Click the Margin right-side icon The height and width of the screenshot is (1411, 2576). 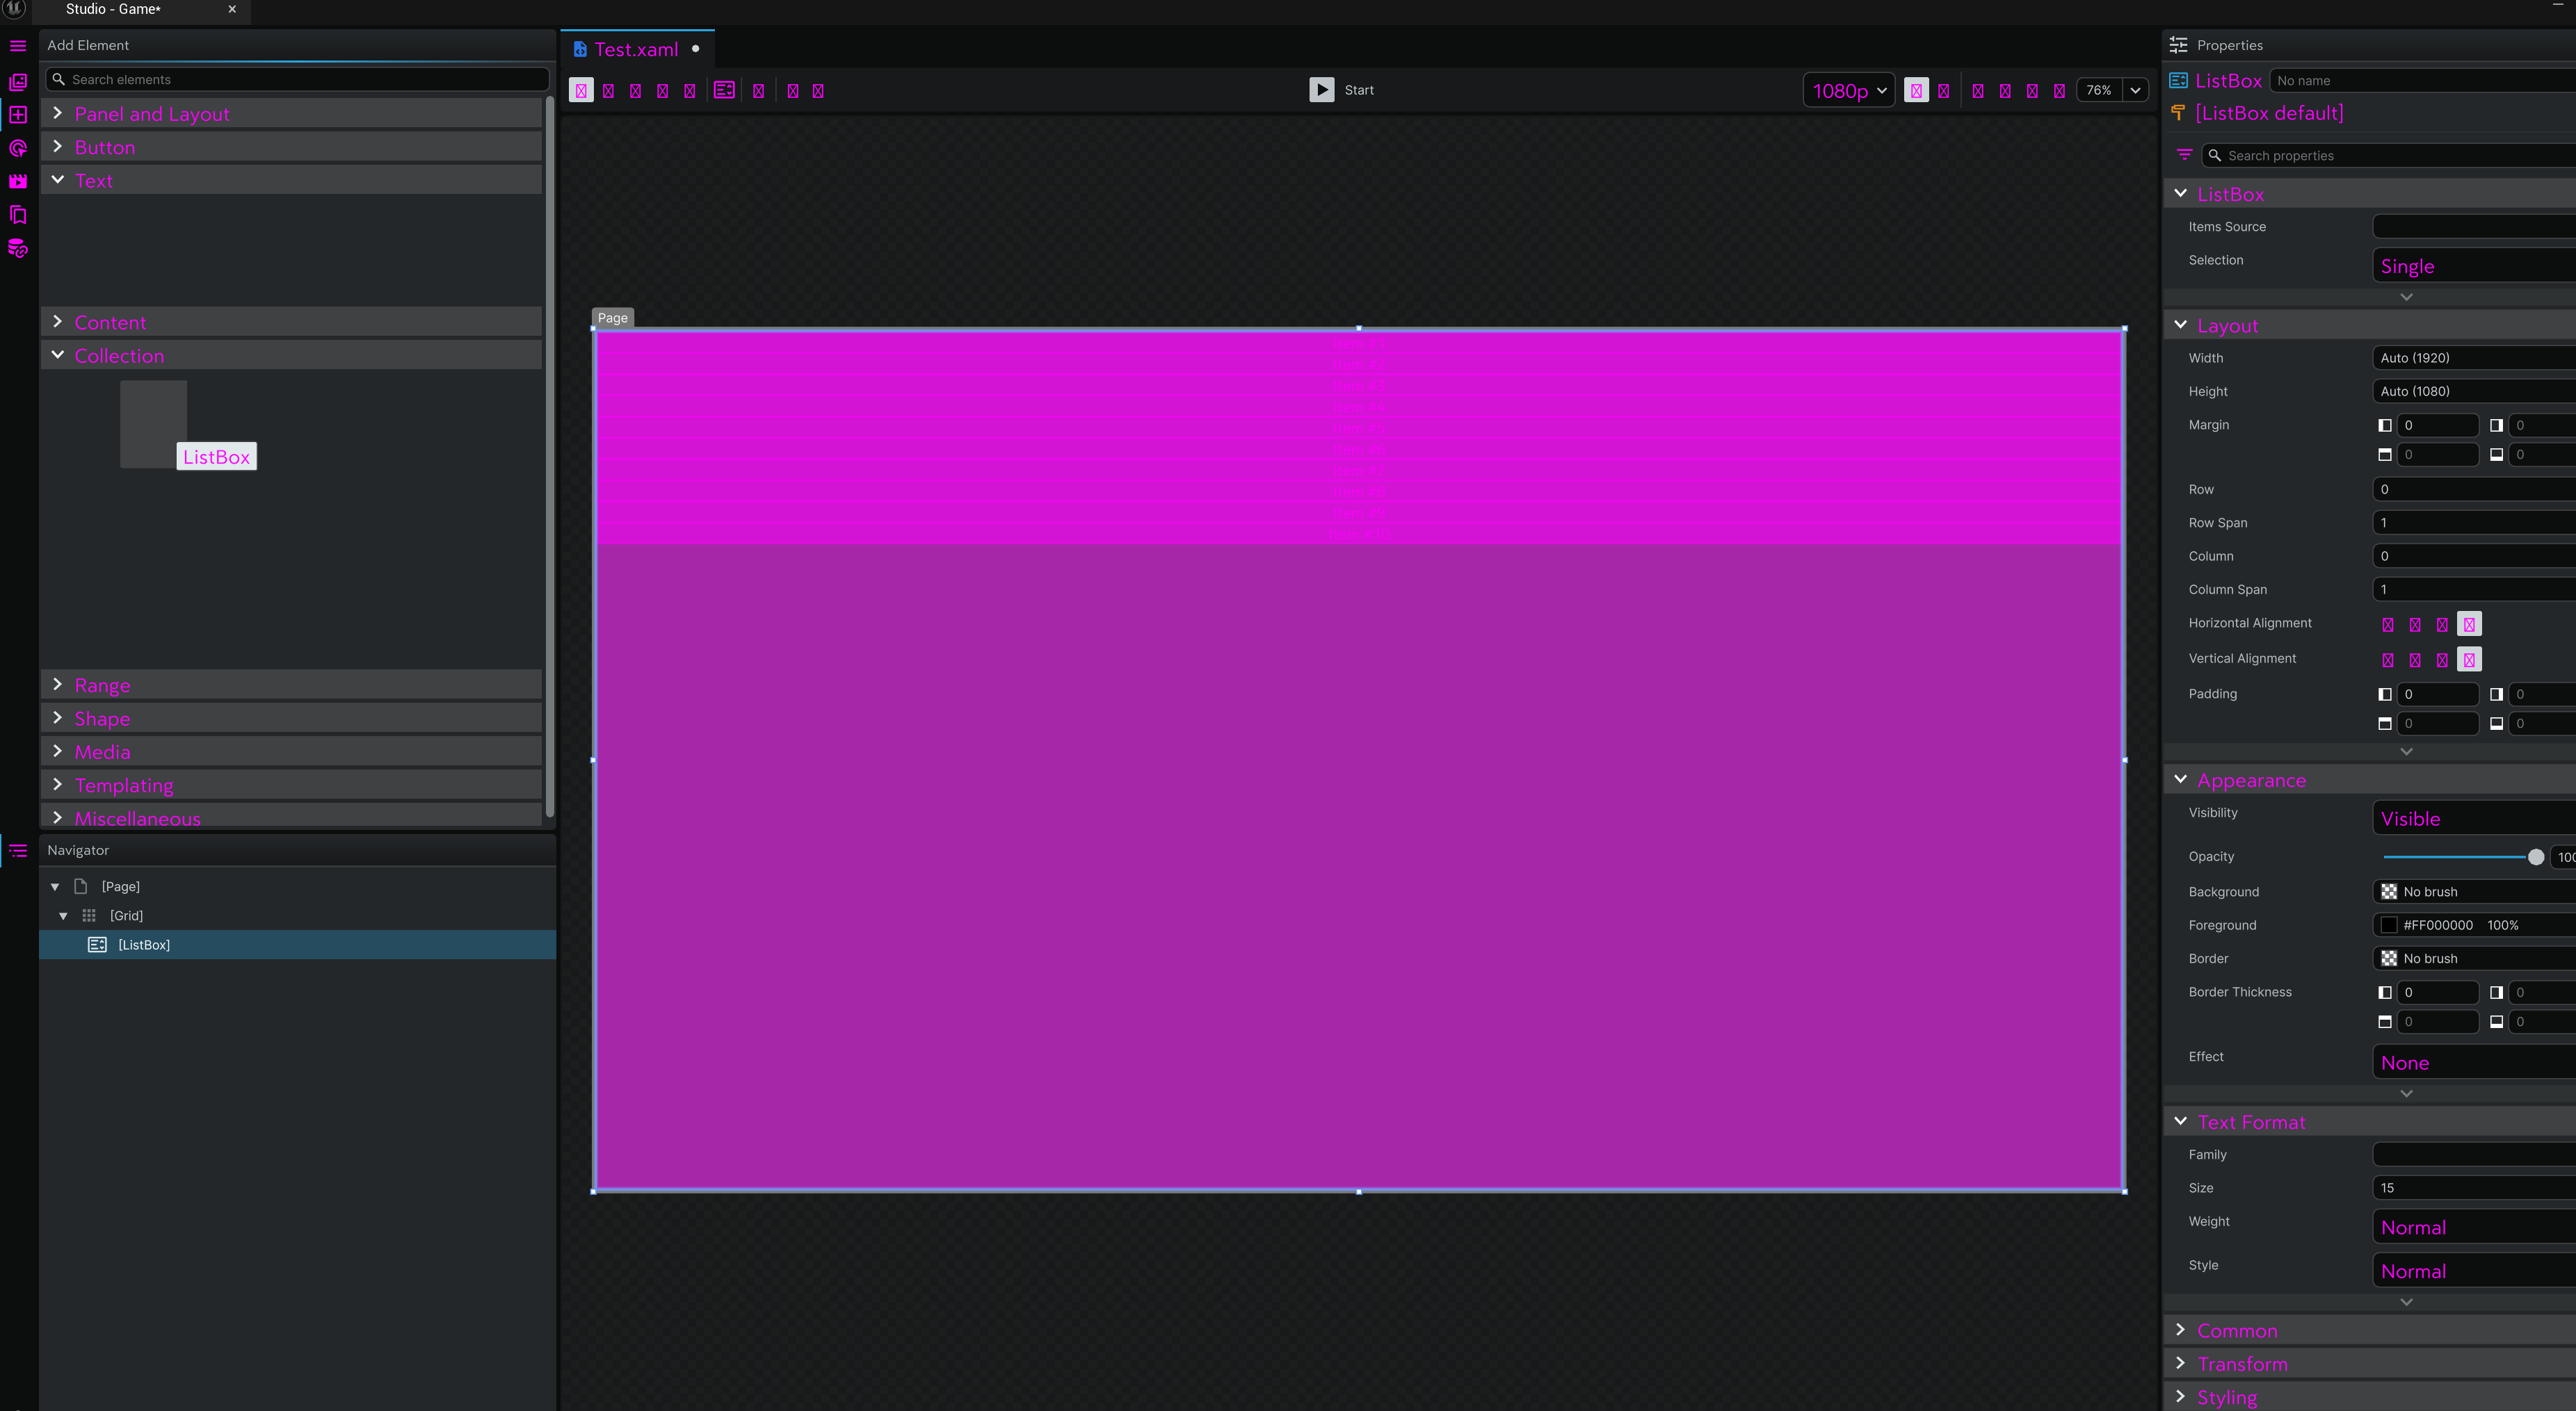(x=2496, y=425)
